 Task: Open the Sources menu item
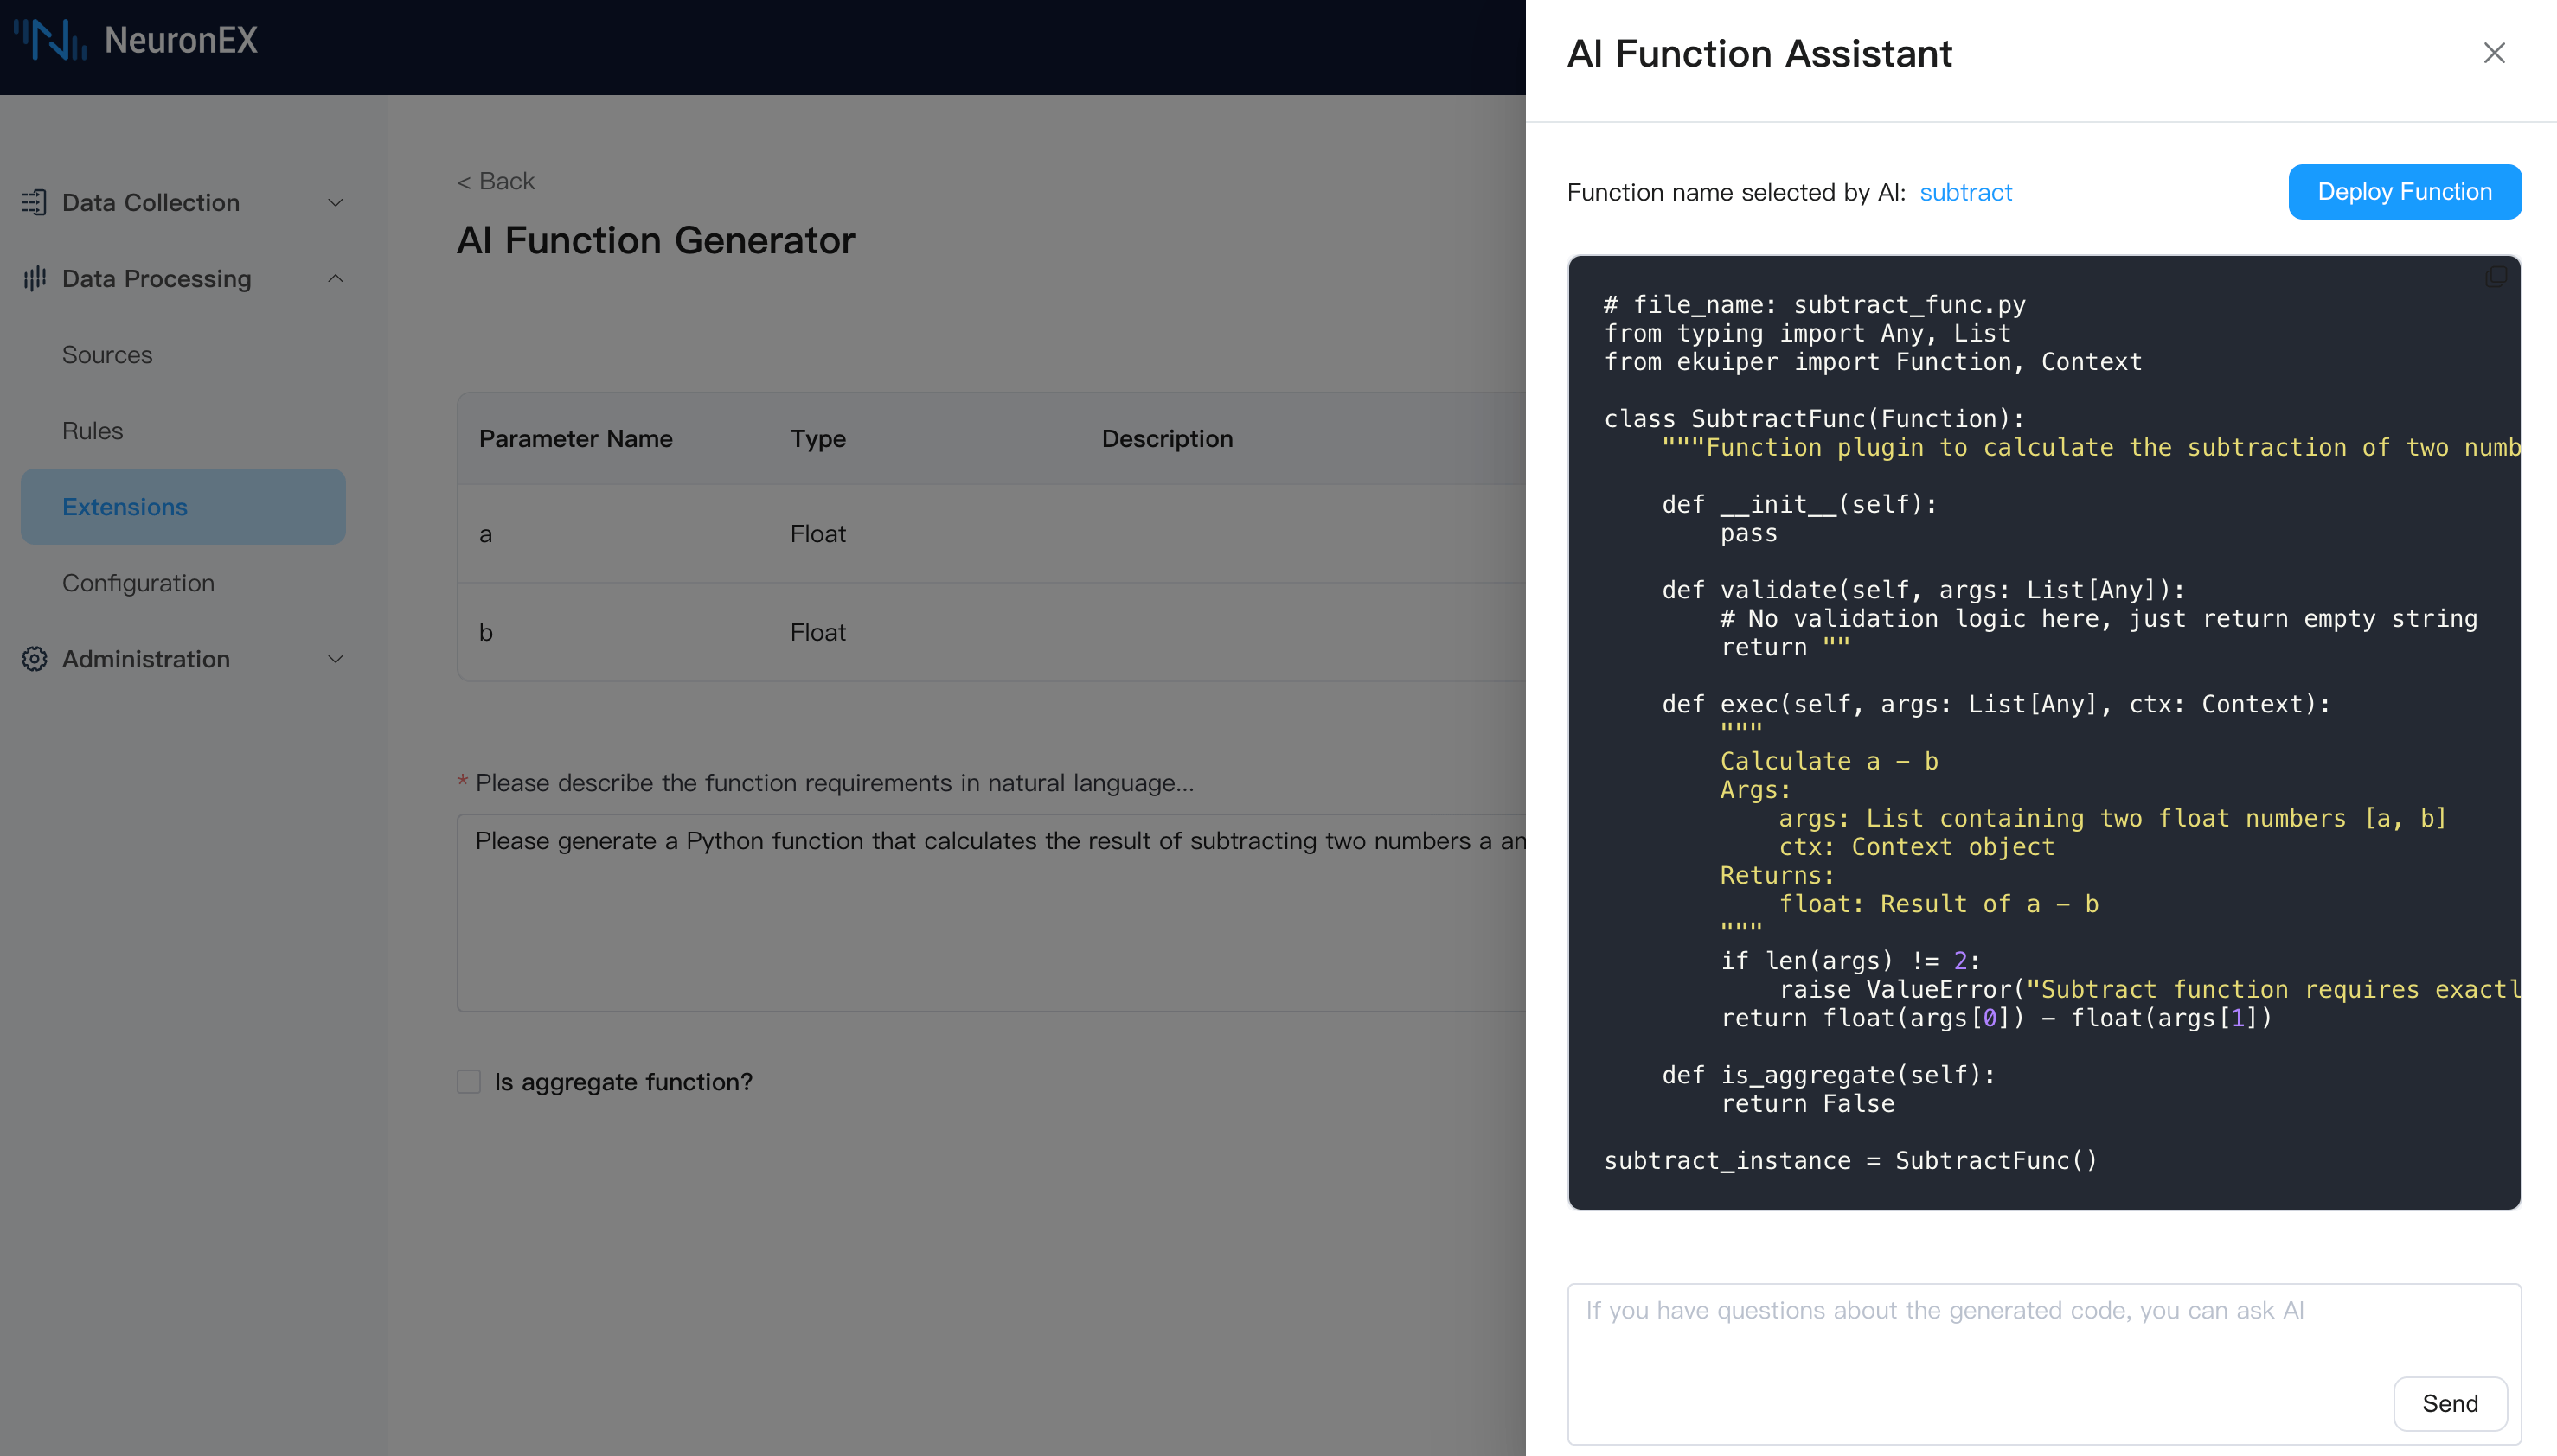tap(107, 355)
